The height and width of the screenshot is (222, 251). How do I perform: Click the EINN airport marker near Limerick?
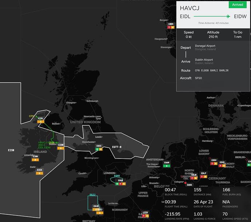35,157
